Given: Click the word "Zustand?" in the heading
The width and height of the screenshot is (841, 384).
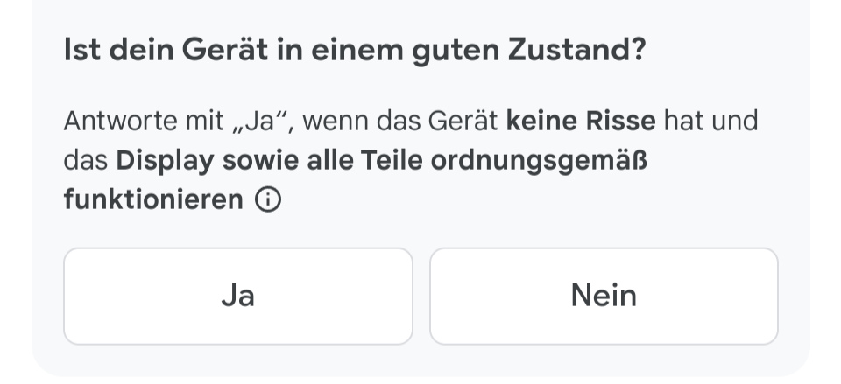Looking at the screenshot, I should click(576, 51).
